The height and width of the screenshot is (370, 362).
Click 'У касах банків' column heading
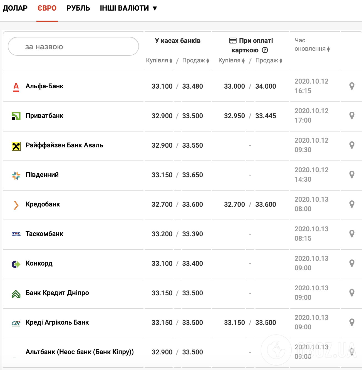178,41
